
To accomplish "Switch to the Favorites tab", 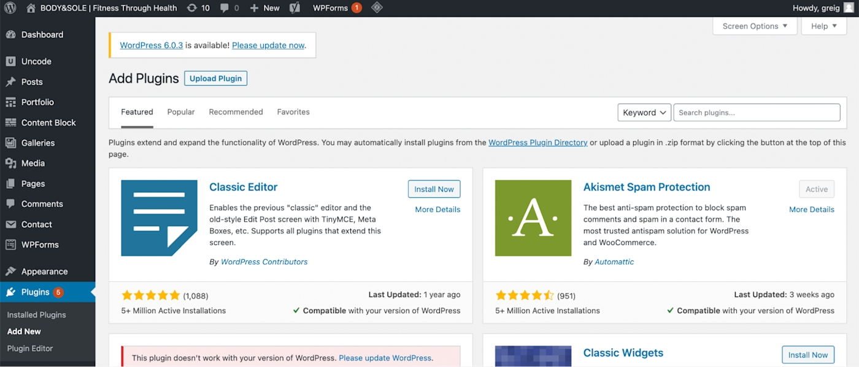I will click(x=293, y=112).
